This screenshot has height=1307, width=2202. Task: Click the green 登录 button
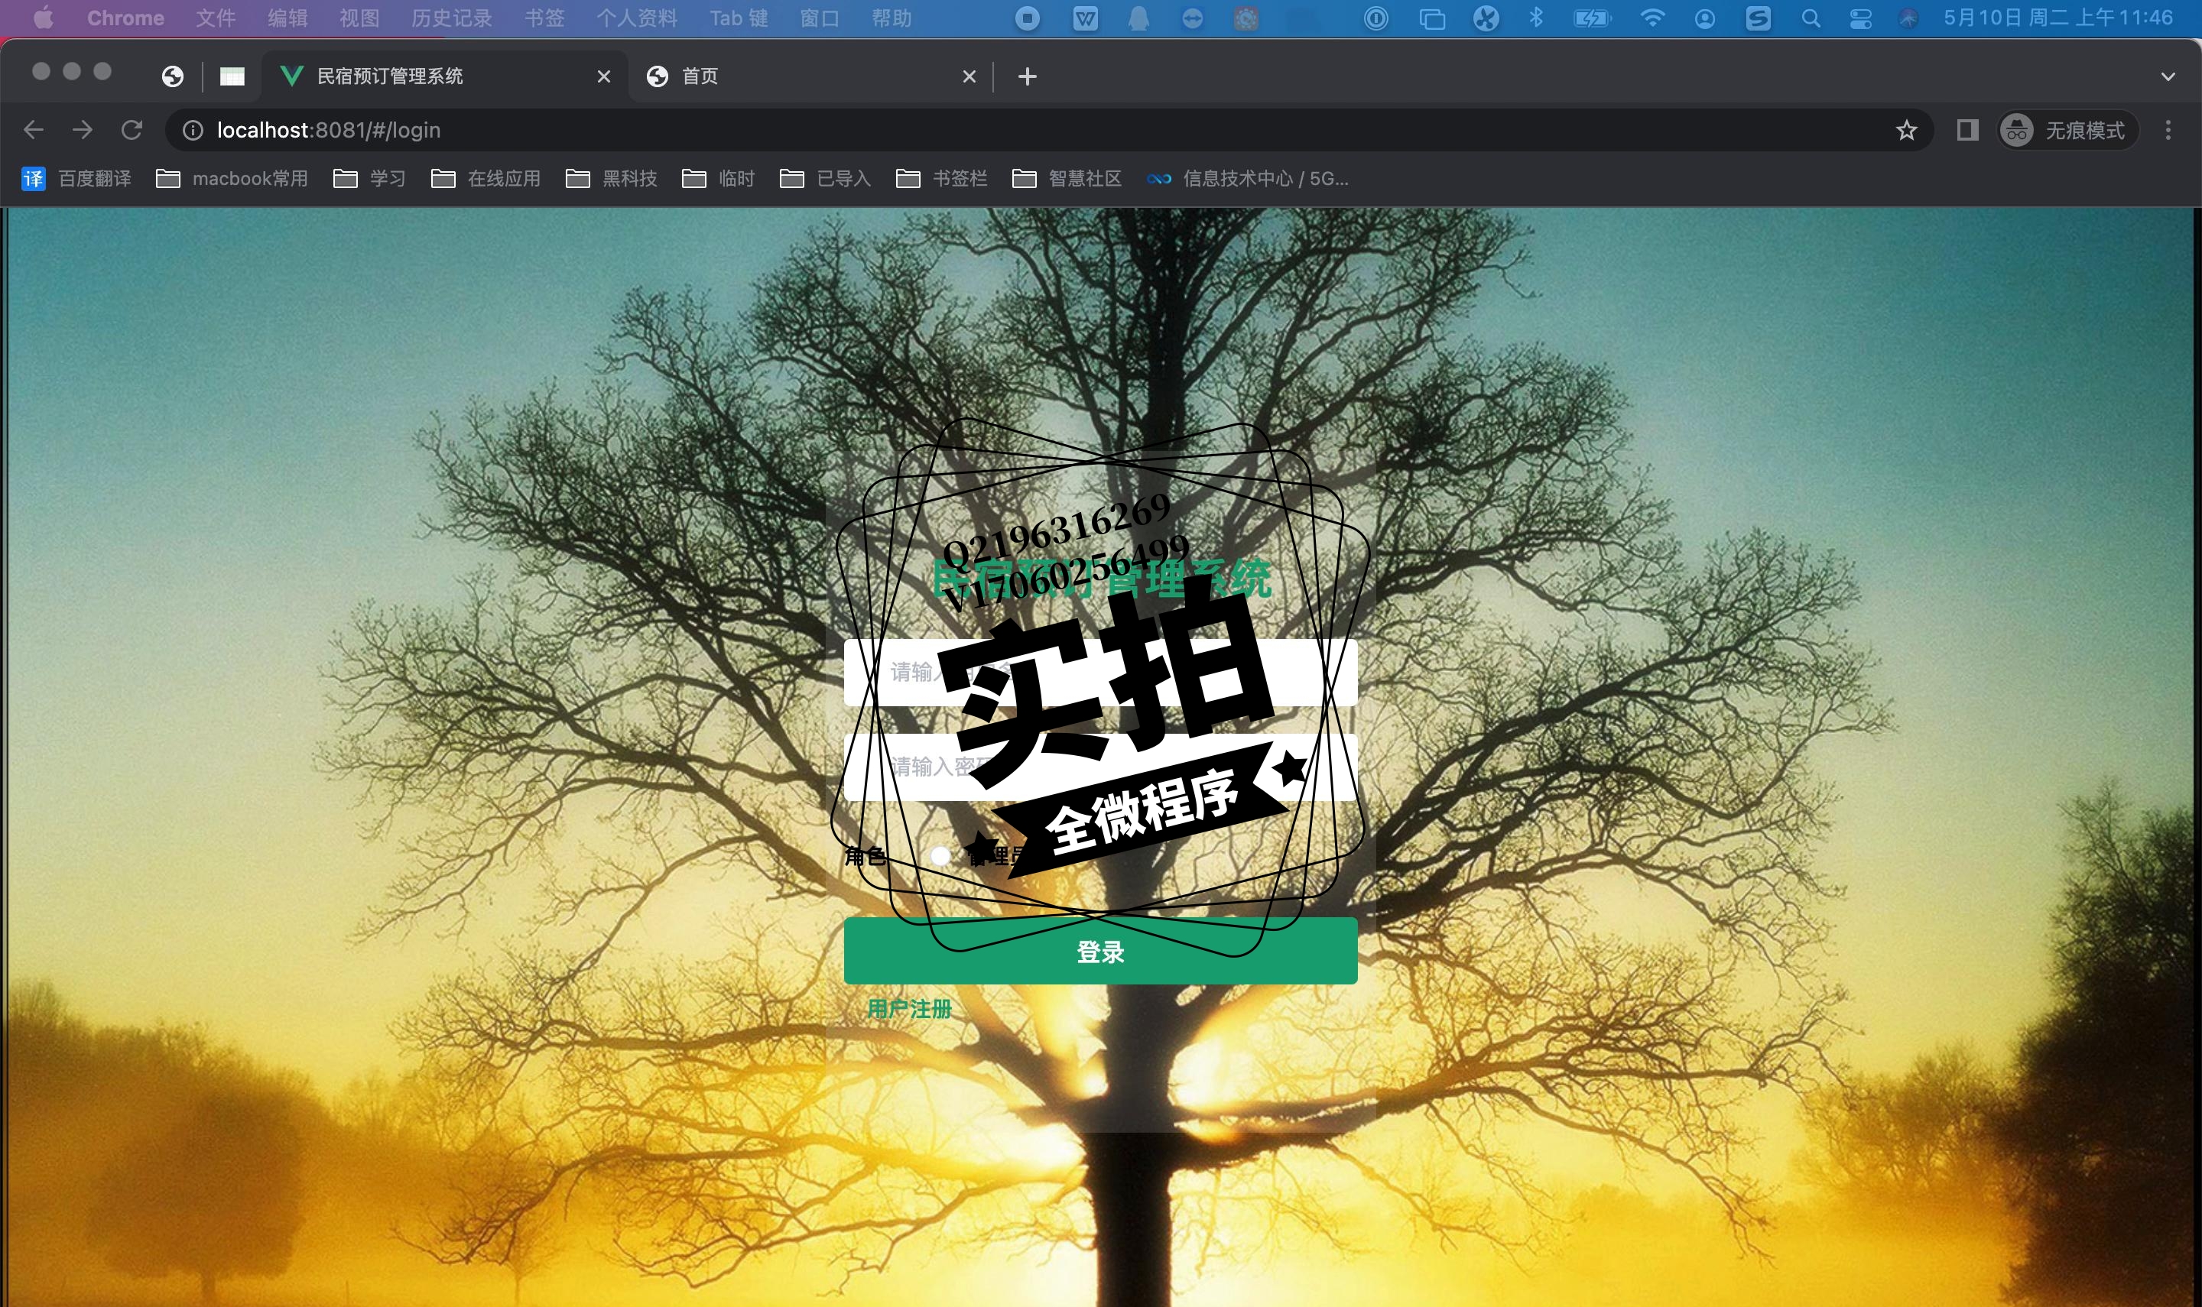[x=1100, y=950]
